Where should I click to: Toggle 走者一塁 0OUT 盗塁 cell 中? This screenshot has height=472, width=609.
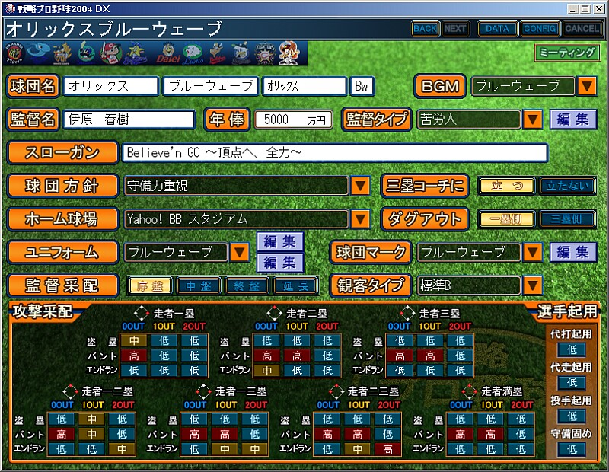point(134,341)
